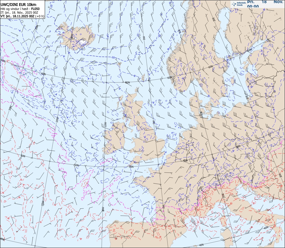Click the Vatnajökull glacier white patch in Iceland
The width and height of the screenshot is (285, 248).
point(82,42)
